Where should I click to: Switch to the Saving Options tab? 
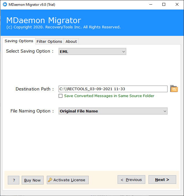[19, 41]
